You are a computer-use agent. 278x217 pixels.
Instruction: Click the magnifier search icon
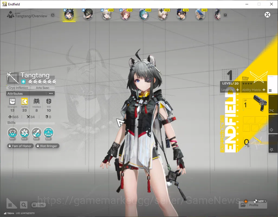coord(24,205)
